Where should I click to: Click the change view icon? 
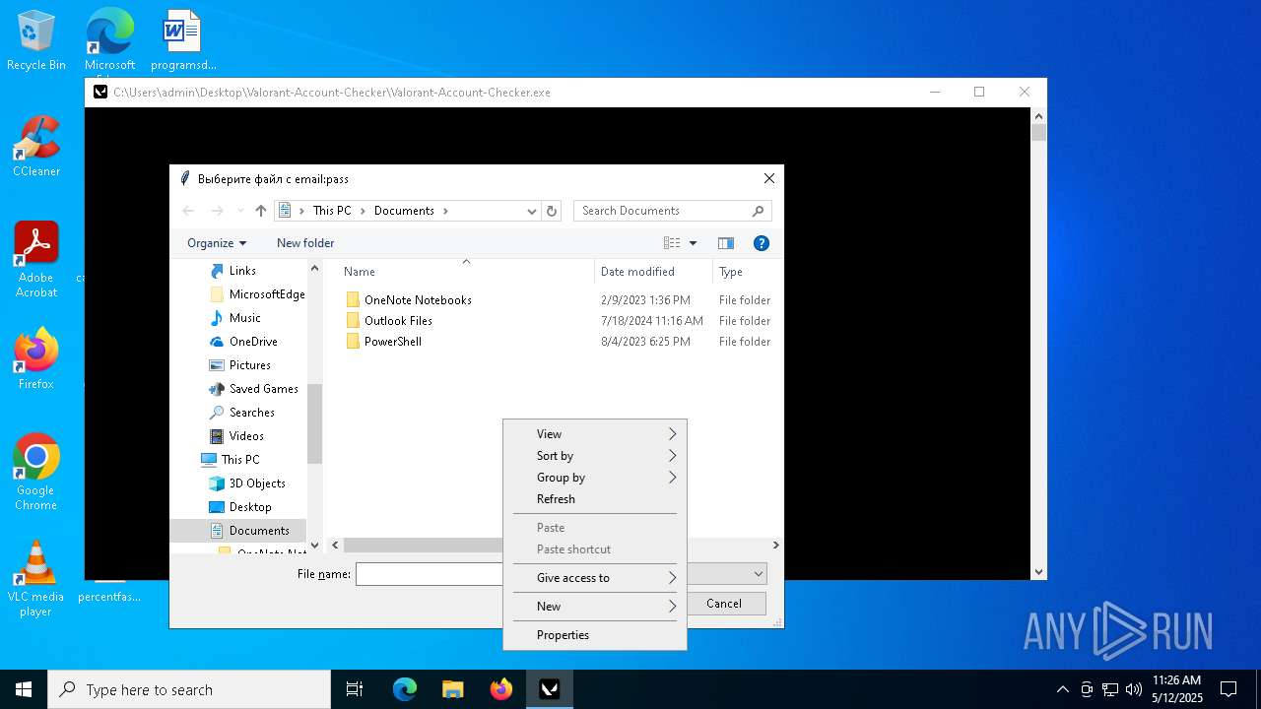pyautogui.click(x=672, y=243)
